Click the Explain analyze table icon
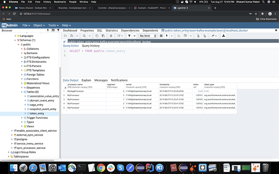 (185, 36)
